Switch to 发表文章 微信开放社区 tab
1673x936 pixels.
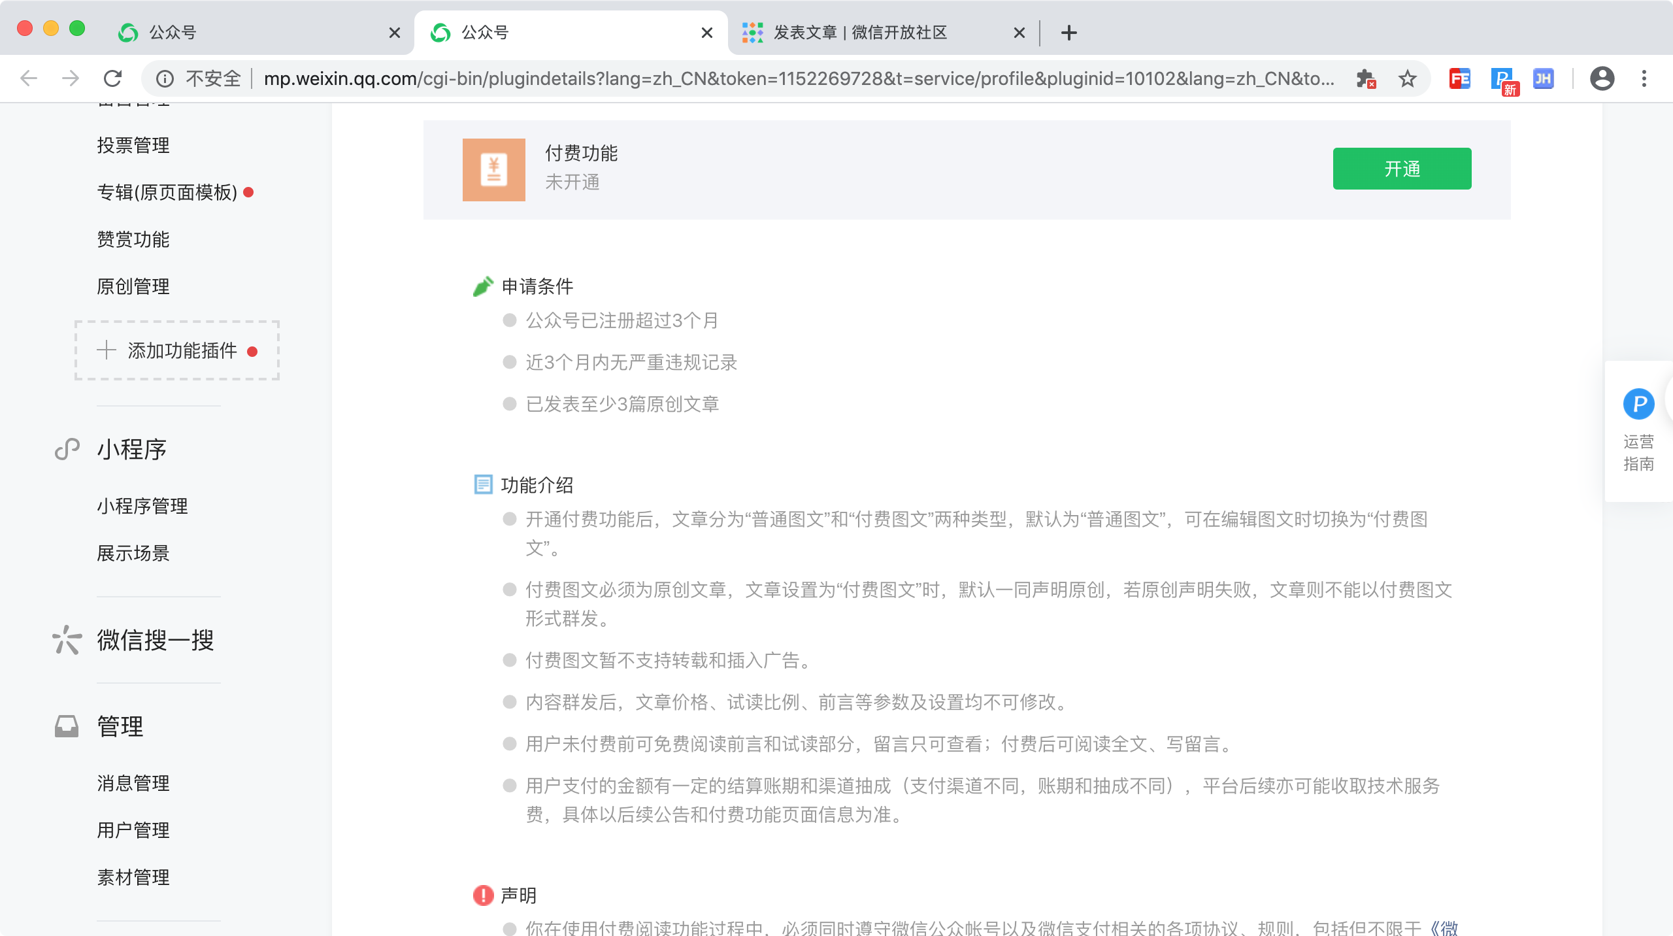point(860,33)
